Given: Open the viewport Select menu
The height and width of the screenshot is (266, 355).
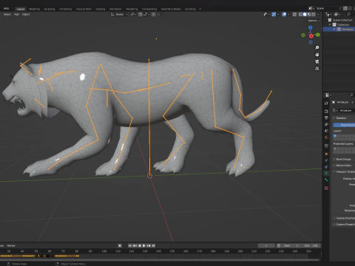Looking at the screenshot, I should 7,14.
